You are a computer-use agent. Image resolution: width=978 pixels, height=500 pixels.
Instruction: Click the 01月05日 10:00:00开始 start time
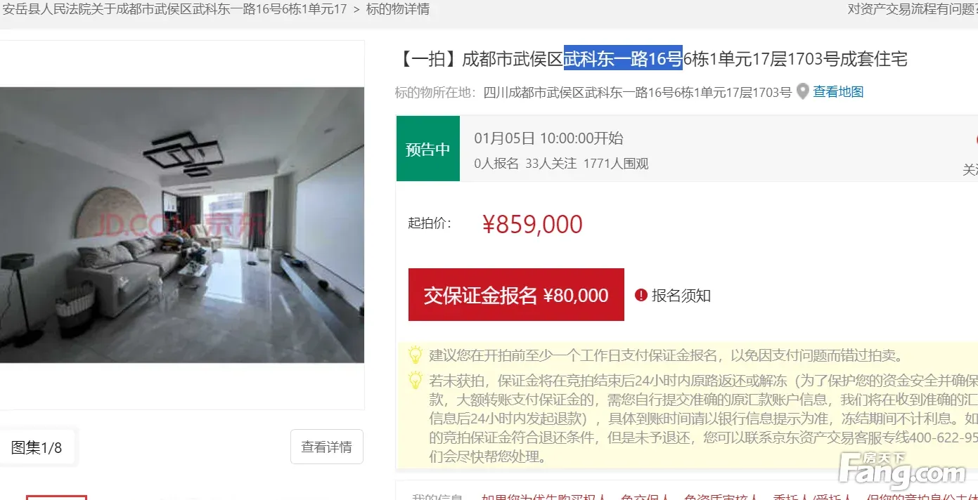tap(548, 138)
